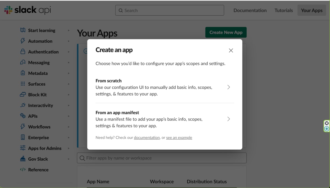Click the black X extension icon

pos(327,123)
